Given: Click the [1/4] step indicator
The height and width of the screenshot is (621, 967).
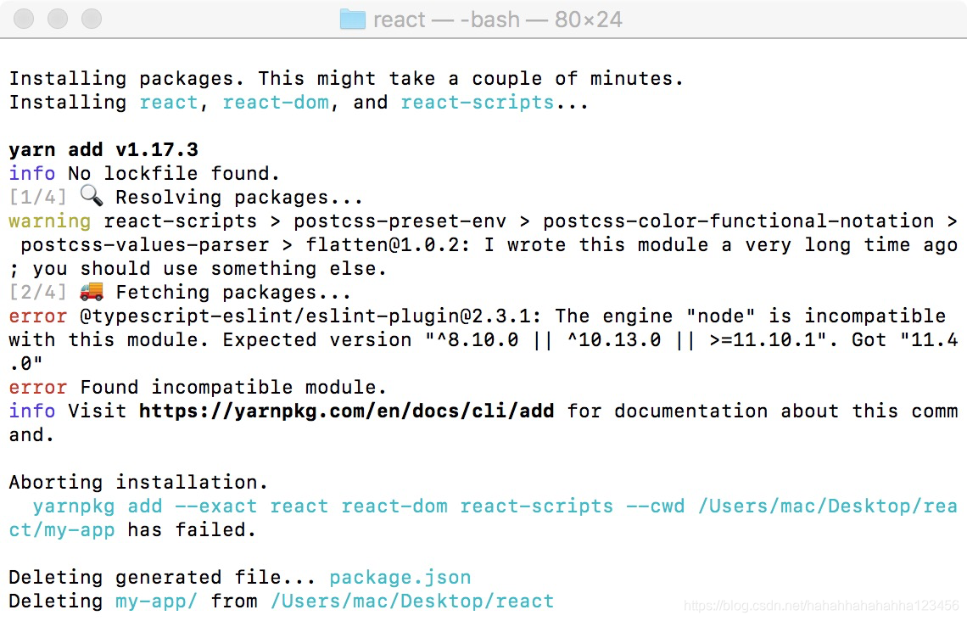Looking at the screenshot, I should (36, 197).
